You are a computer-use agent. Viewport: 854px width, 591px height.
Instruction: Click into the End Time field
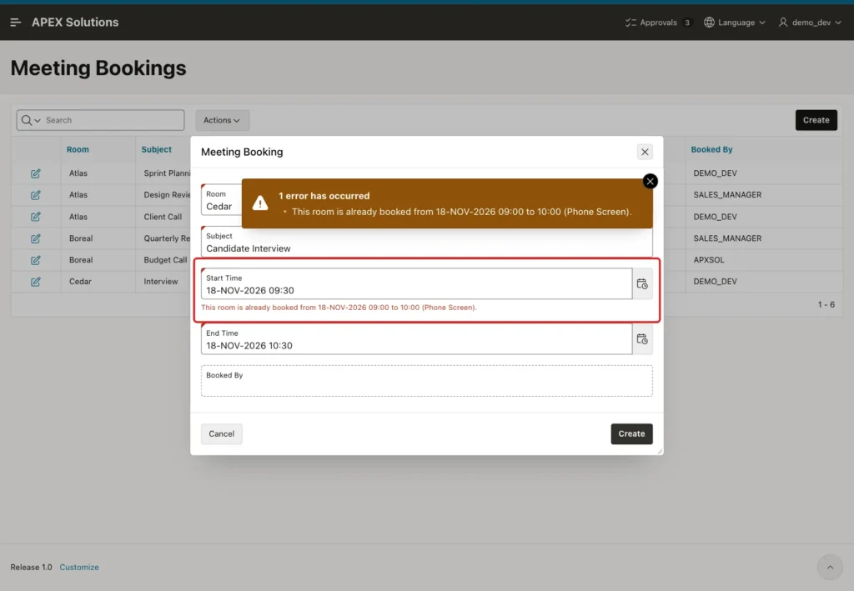pos(416,339)
